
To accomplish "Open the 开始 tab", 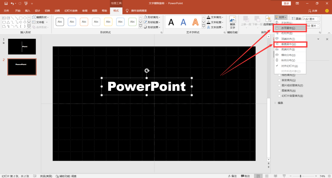I will (18, 10).
